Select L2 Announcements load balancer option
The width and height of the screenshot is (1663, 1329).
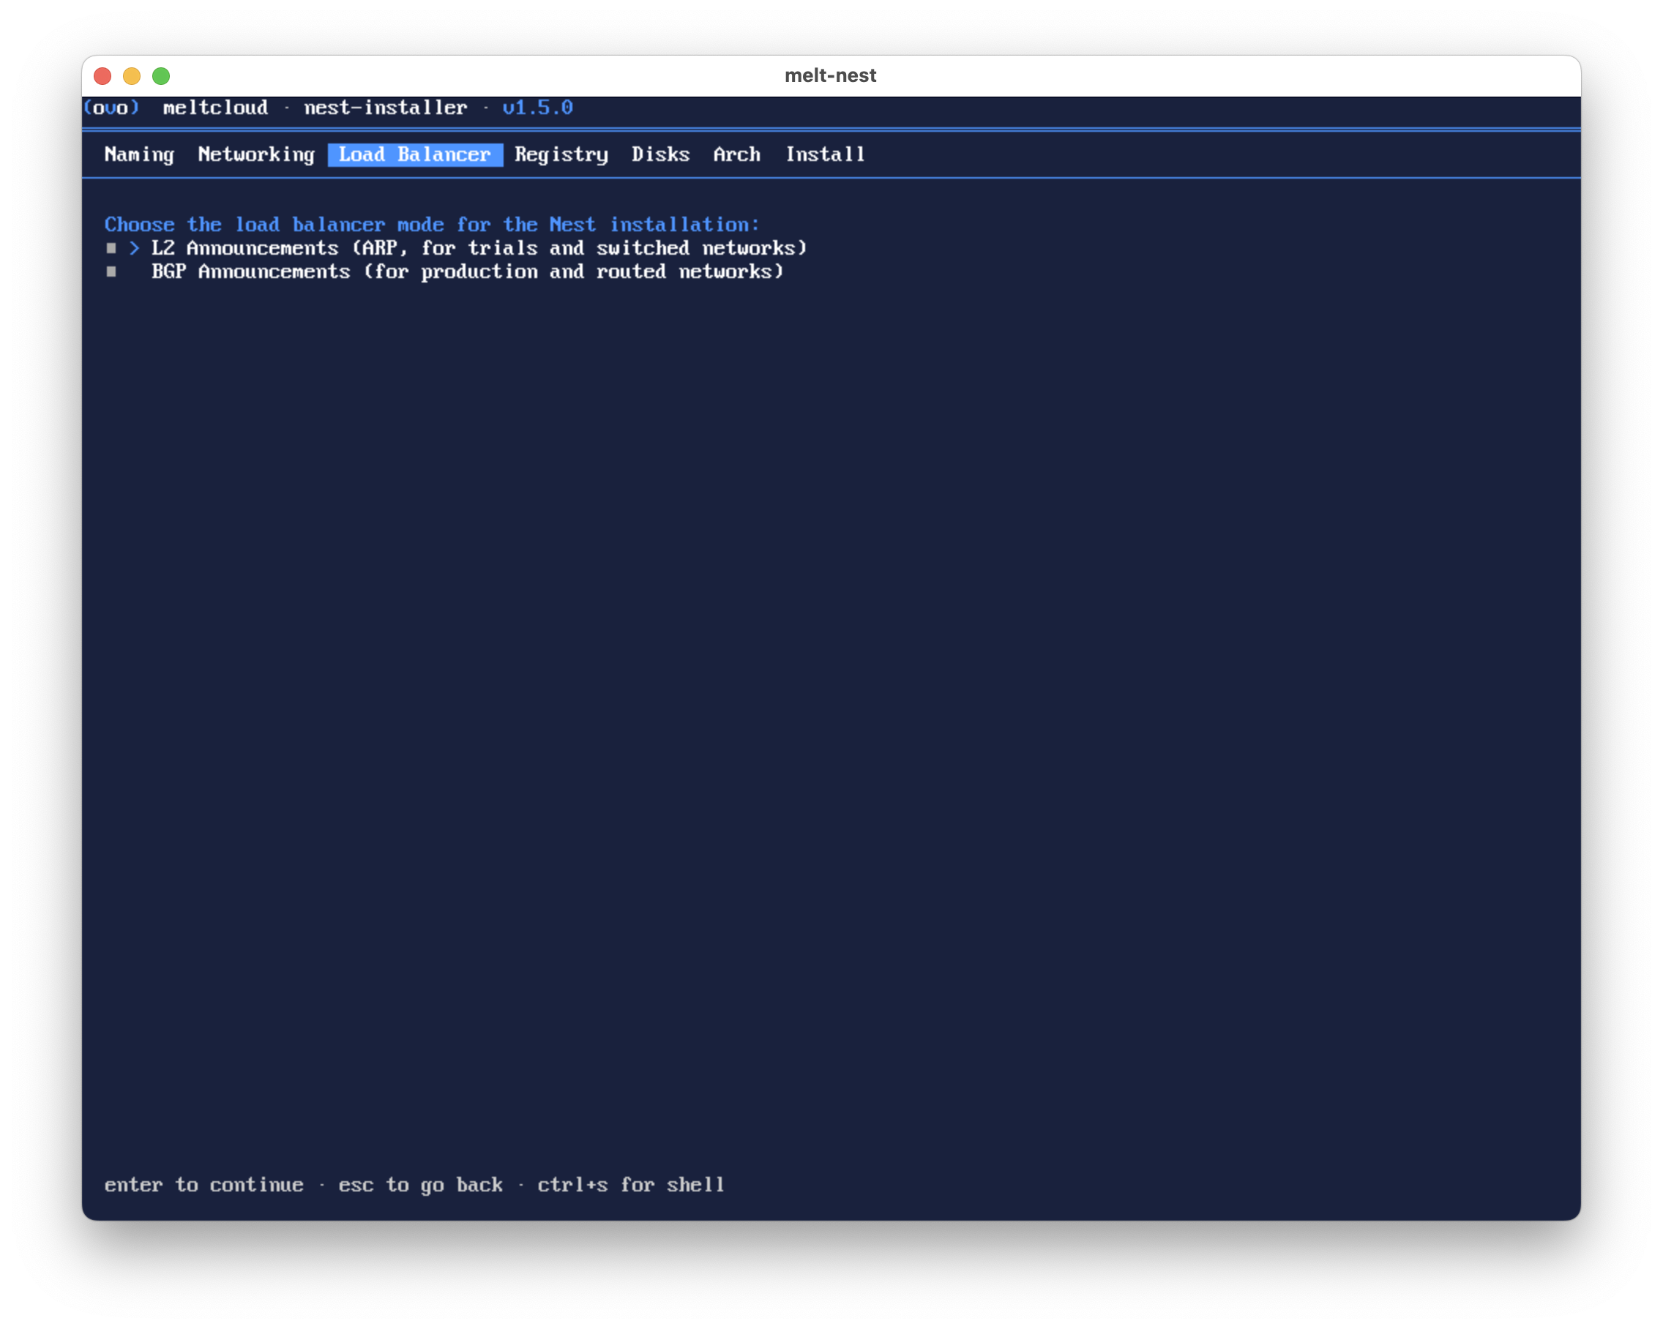click(479, 247)
